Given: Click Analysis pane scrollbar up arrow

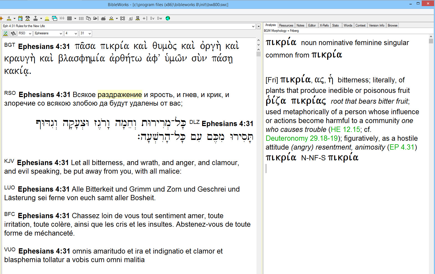Looking at the screenshot, I should pyautogui.click(x=431, y=36).
